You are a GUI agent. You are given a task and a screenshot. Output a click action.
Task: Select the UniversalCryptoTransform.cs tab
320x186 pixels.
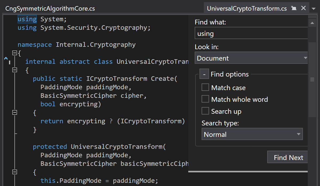[x=247, y=9]
